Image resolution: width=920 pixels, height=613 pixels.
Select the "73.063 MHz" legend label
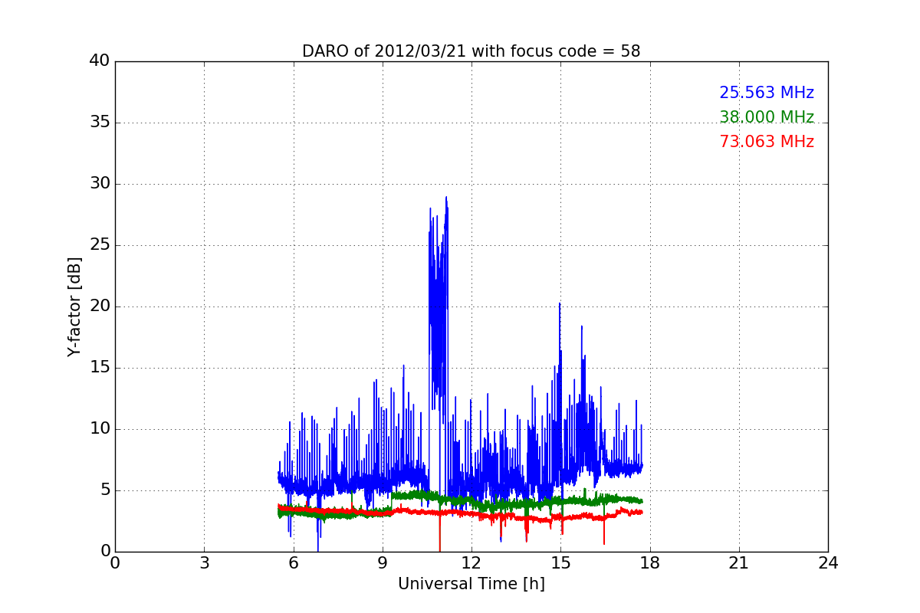(767, 142)
